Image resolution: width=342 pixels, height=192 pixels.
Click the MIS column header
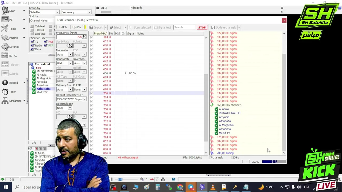click(x=117, y=34)
